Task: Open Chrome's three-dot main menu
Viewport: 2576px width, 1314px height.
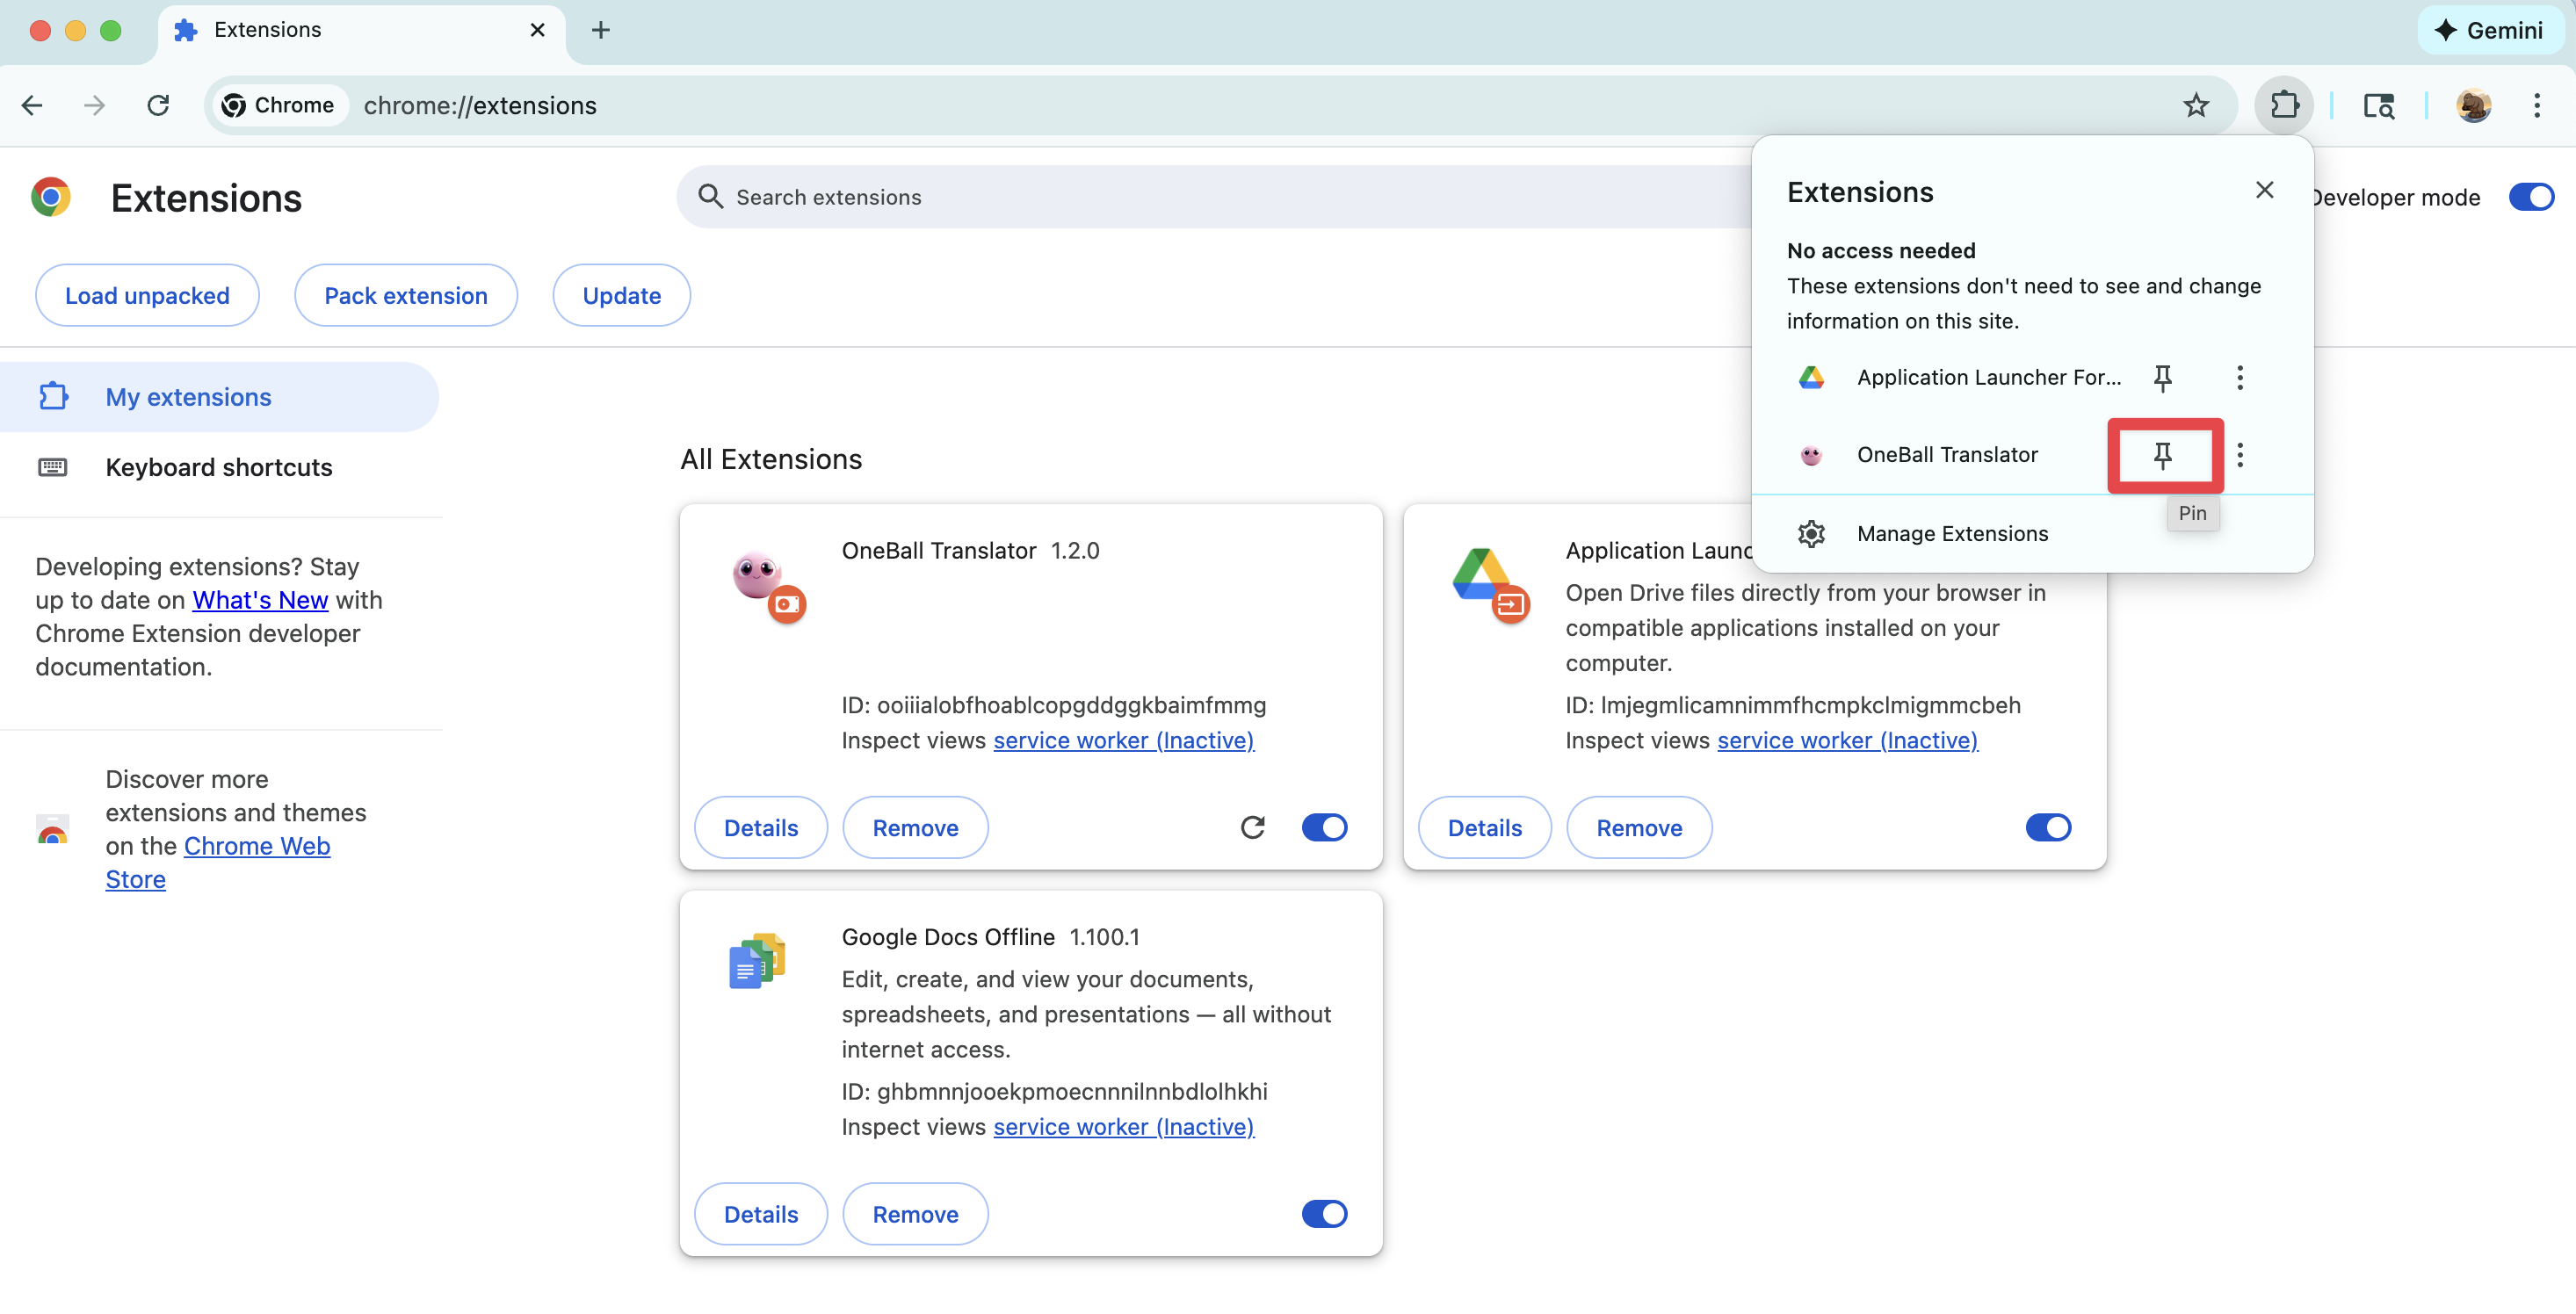Action: [x=2536, y=105]
